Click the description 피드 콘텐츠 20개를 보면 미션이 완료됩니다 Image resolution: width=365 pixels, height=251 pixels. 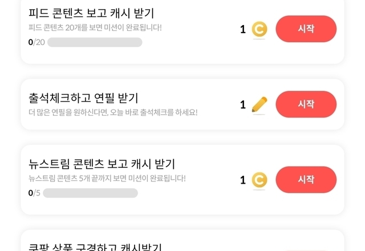click(95, 27)
